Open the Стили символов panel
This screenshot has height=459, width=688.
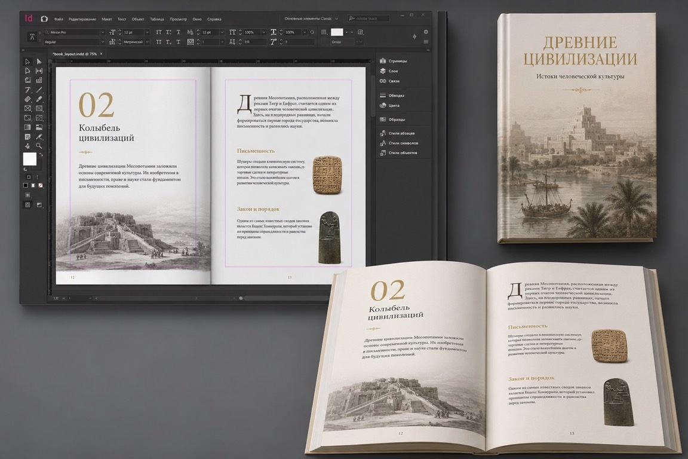pos(399,143)
